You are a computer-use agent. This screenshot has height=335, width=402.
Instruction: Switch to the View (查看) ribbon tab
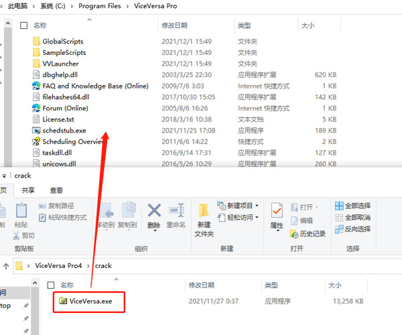click(x=57, y=190)
